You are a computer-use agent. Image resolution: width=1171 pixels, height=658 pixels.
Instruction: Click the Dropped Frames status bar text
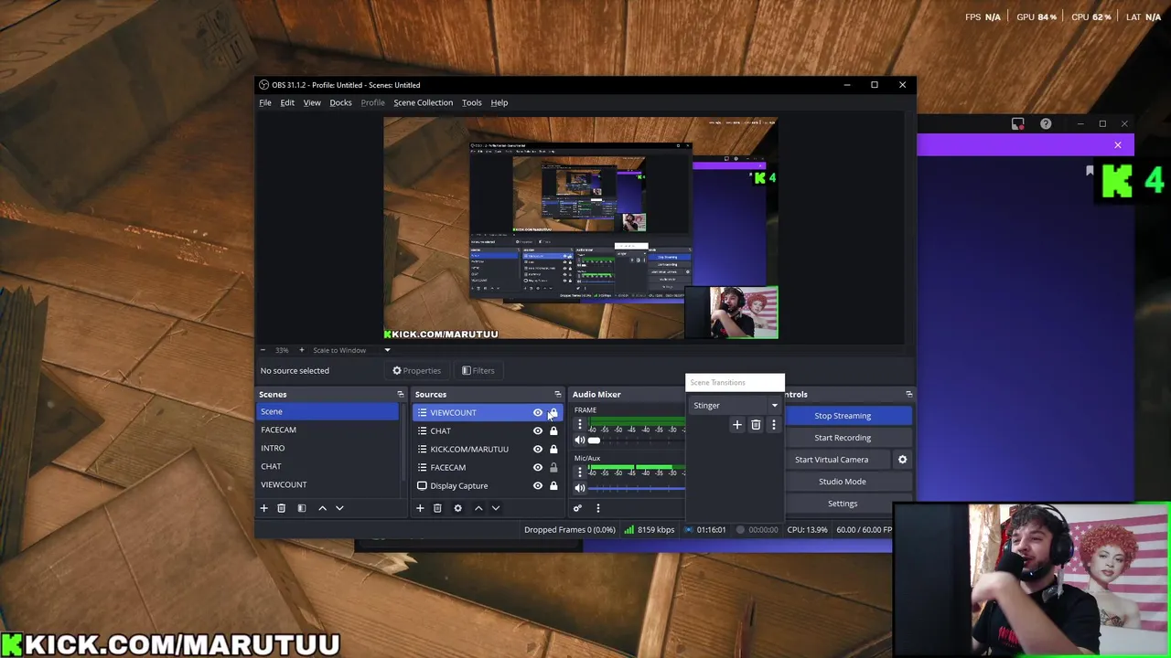pyautogui.click(x=569, y=530)
